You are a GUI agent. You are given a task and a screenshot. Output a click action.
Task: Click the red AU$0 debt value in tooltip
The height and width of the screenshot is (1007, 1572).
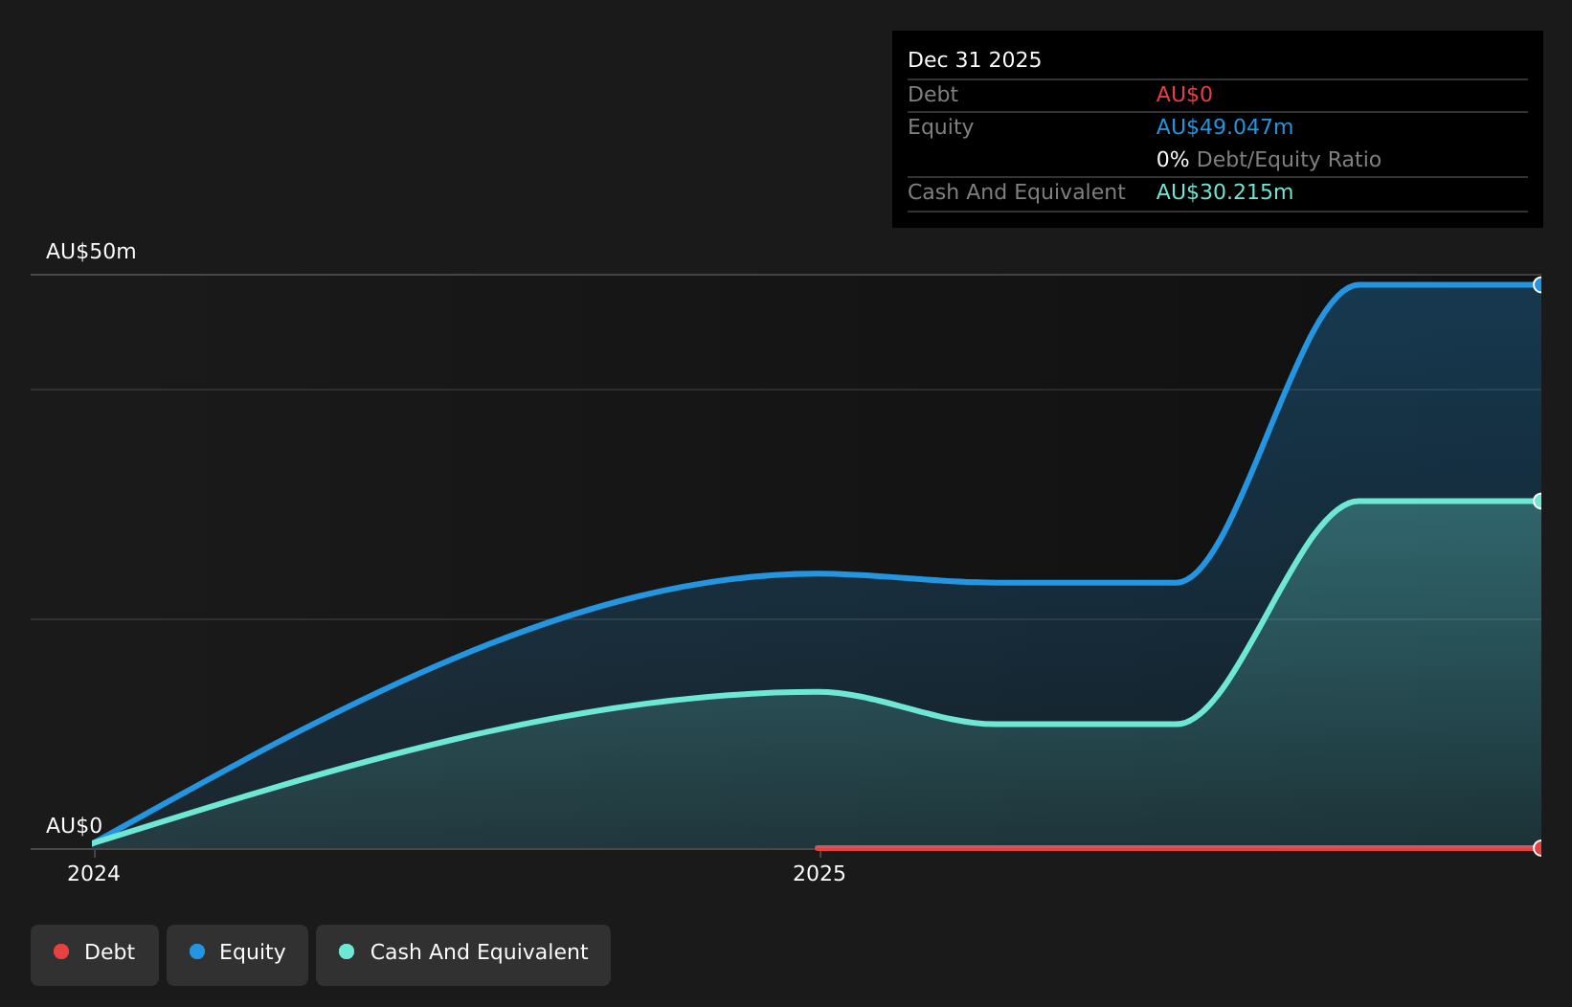tap(1184, 95)
